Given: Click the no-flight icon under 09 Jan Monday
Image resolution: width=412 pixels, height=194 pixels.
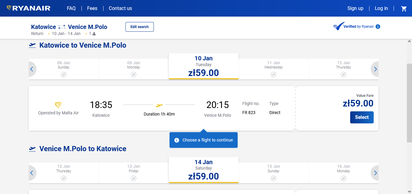Looking at the screenshot, I should (x=134, y=75).
